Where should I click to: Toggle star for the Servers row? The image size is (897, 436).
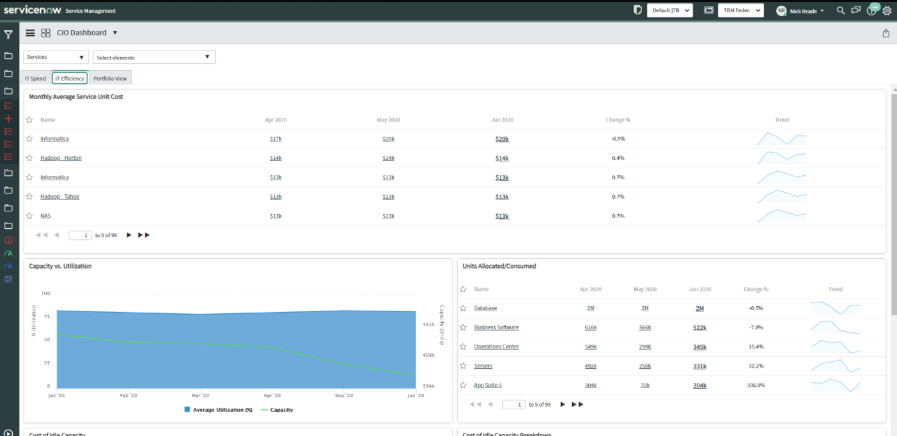click(464, 366)
